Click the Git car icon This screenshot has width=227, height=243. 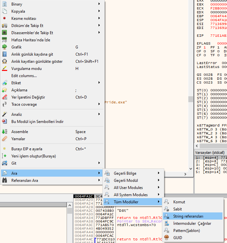(5, 163)
